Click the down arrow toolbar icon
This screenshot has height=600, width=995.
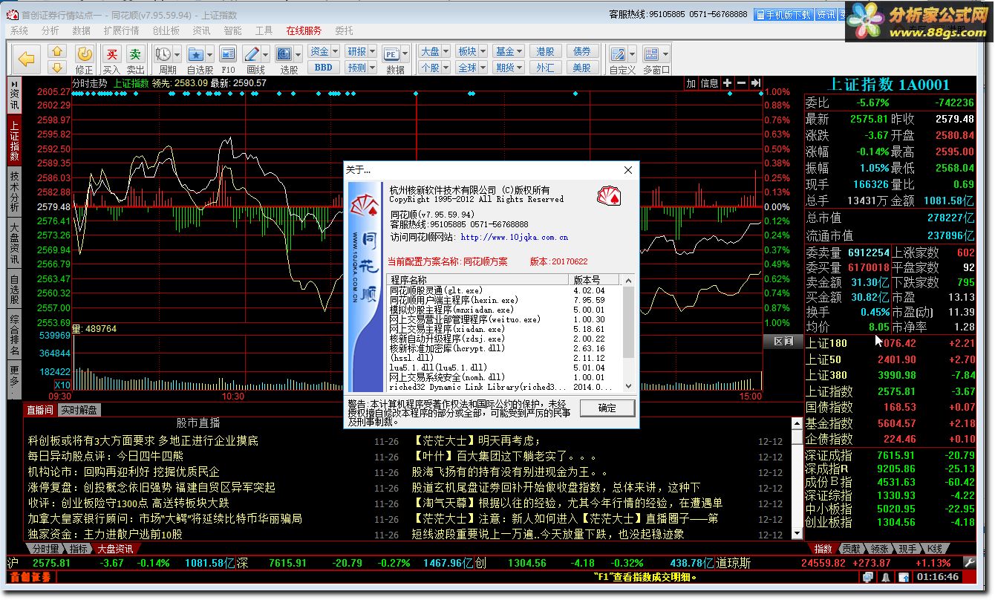click(x=58, y=68)
